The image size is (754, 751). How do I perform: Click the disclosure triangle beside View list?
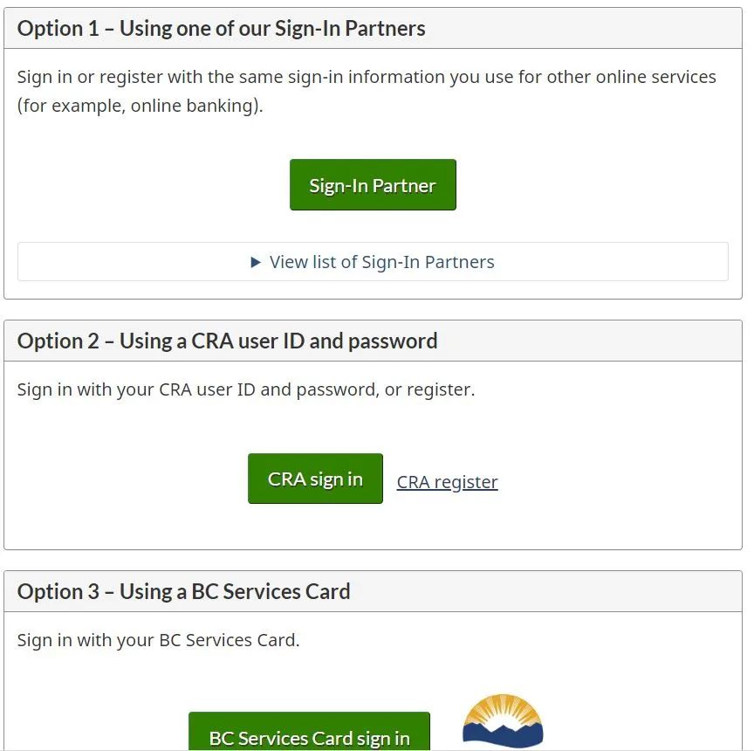(256, 262)
